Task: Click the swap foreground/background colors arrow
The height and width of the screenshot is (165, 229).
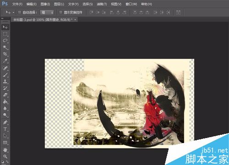Action: [x=7, y=162]
